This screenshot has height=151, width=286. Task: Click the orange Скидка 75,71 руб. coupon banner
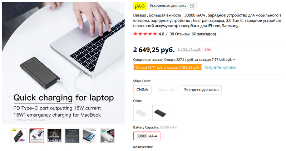(x=167, y=67)
